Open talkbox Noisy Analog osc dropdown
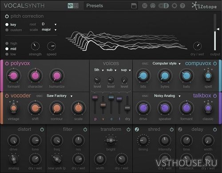This screenshot has height=173, width=222. [167, 96]
